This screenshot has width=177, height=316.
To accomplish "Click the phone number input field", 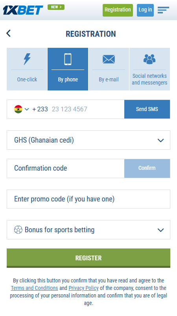I will pyautogui.click(x=86, y=109).
